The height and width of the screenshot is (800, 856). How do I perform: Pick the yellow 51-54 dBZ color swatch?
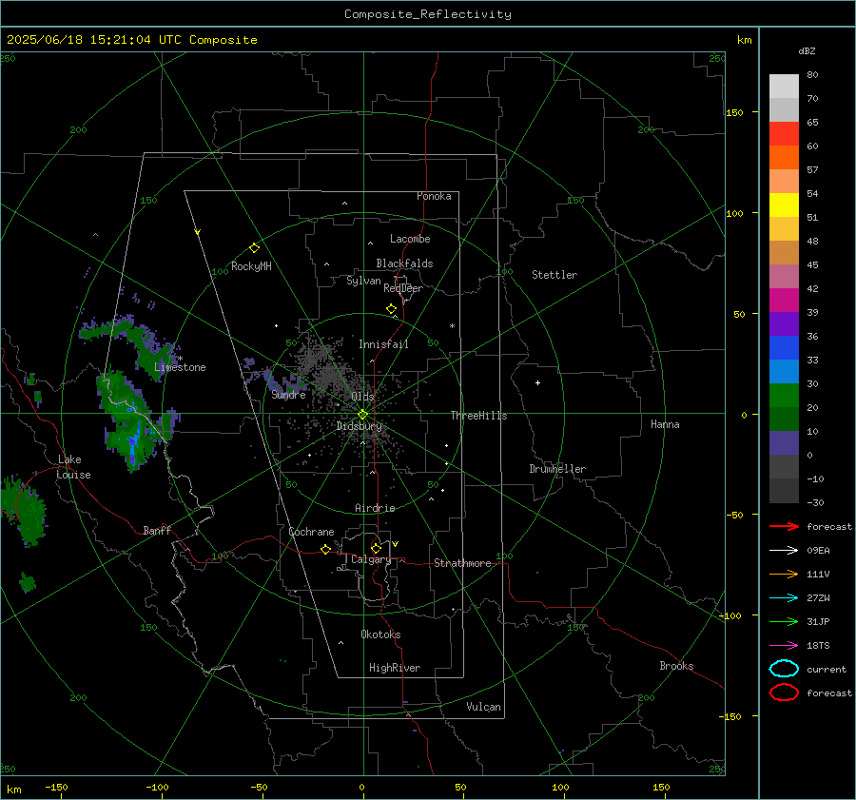point(784,205)
